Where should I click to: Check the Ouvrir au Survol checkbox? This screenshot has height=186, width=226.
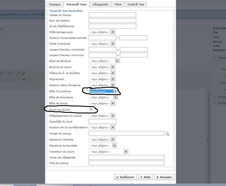(x=91, y=110)
